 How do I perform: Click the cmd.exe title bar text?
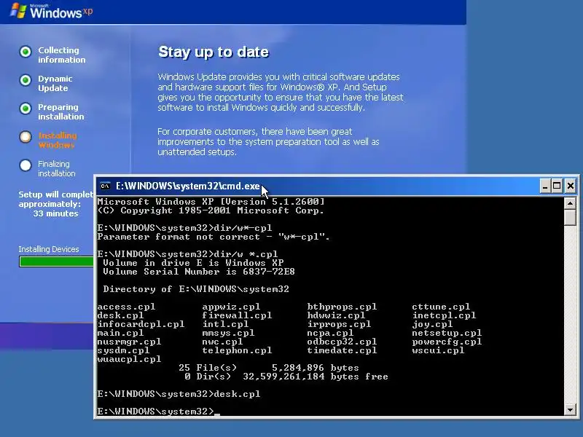click(188, 186)
